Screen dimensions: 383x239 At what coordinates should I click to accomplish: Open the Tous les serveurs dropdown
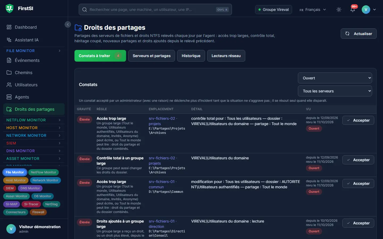pos(335,91)
